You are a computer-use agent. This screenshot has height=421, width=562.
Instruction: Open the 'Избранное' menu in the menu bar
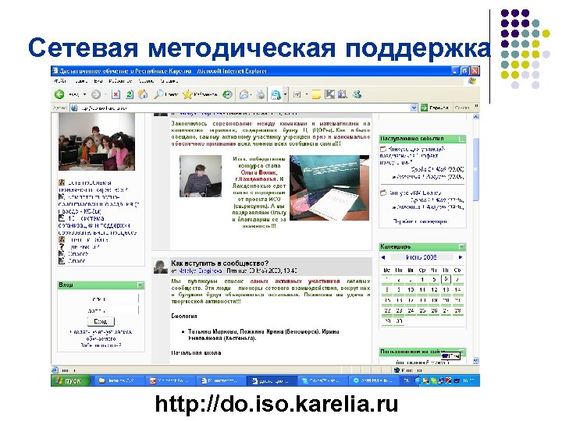120,81
